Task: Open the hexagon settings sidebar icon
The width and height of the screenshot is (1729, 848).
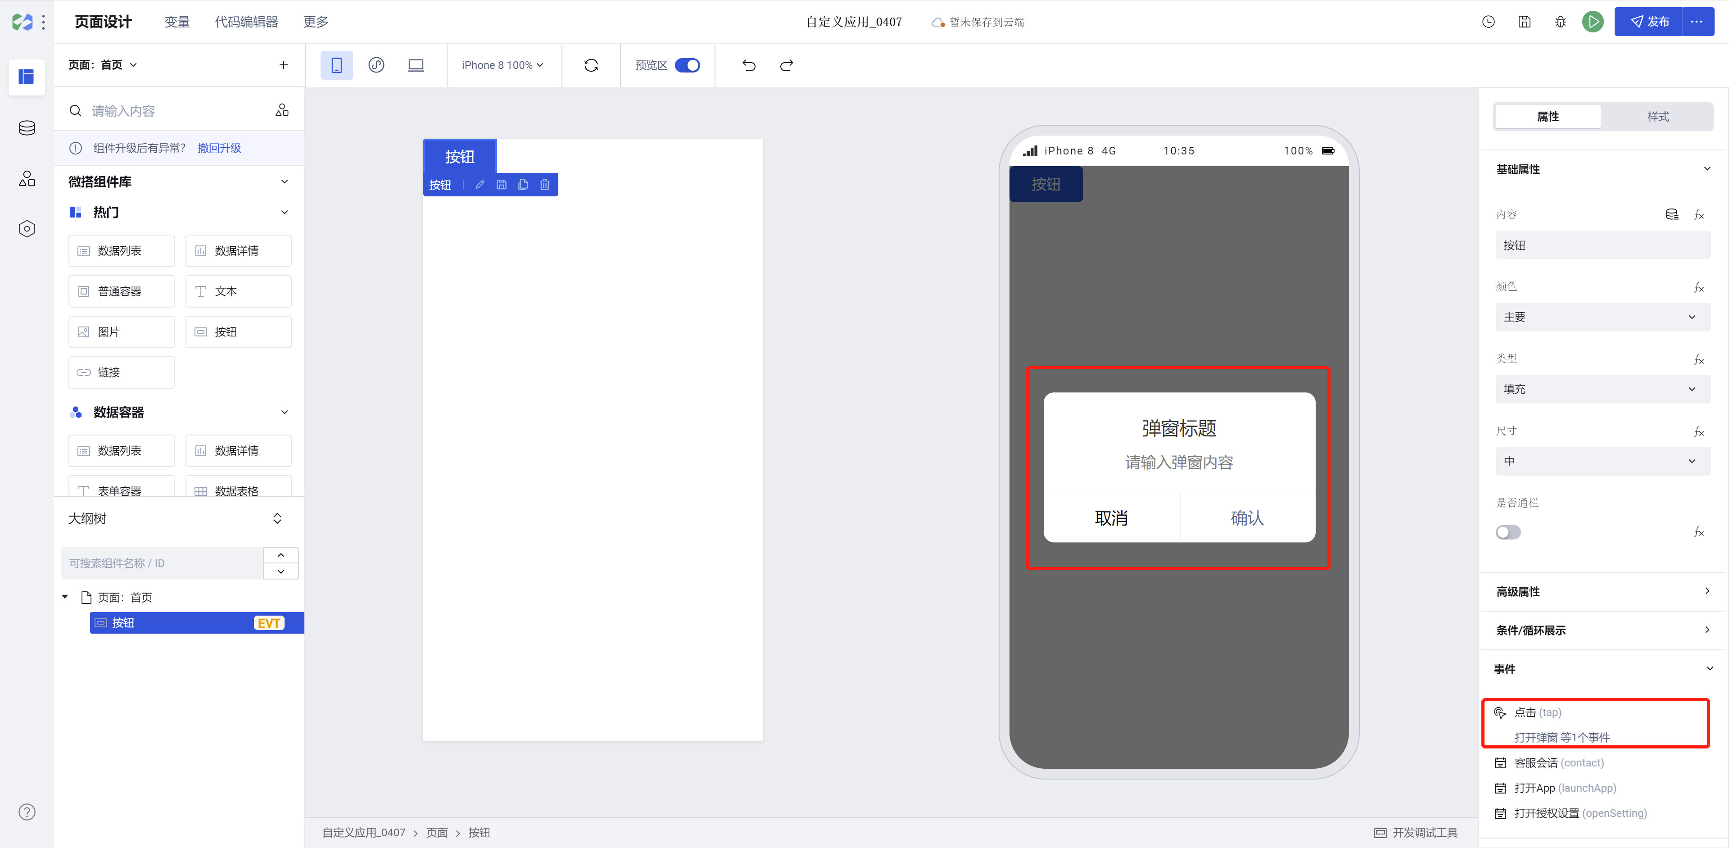Action: click(x=27, y=229)
